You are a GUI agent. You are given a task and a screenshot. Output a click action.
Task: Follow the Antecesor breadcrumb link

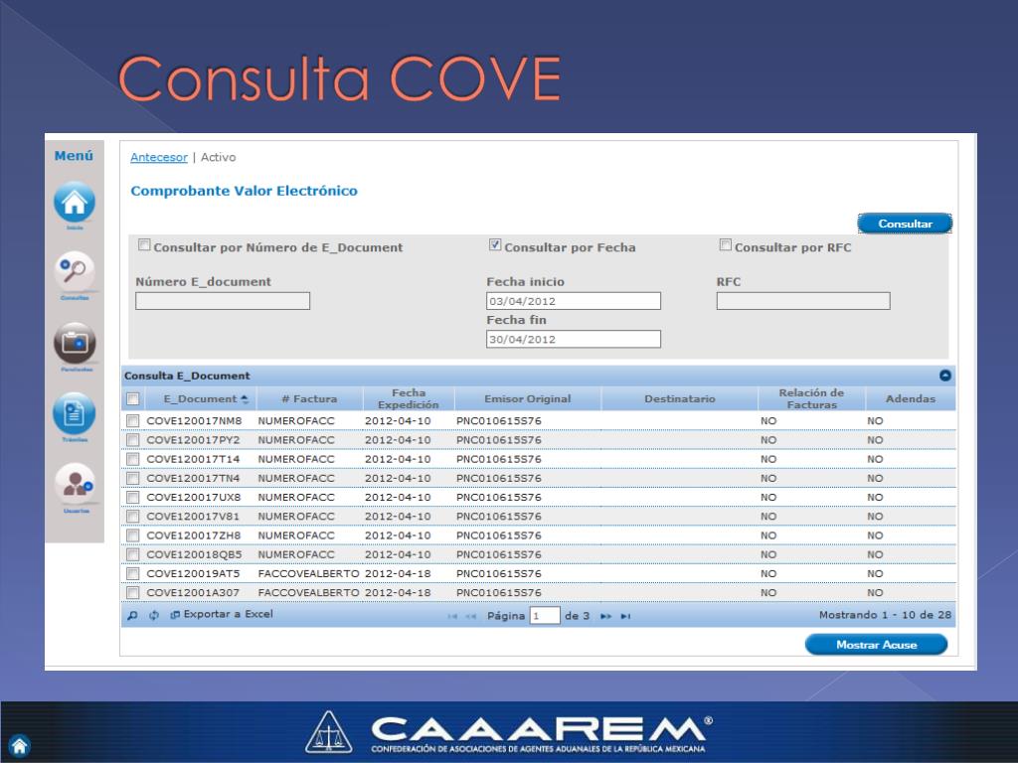tap(158, 157)
